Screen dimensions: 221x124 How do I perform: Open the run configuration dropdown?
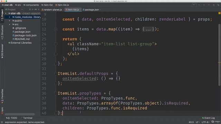coord(194,5)
